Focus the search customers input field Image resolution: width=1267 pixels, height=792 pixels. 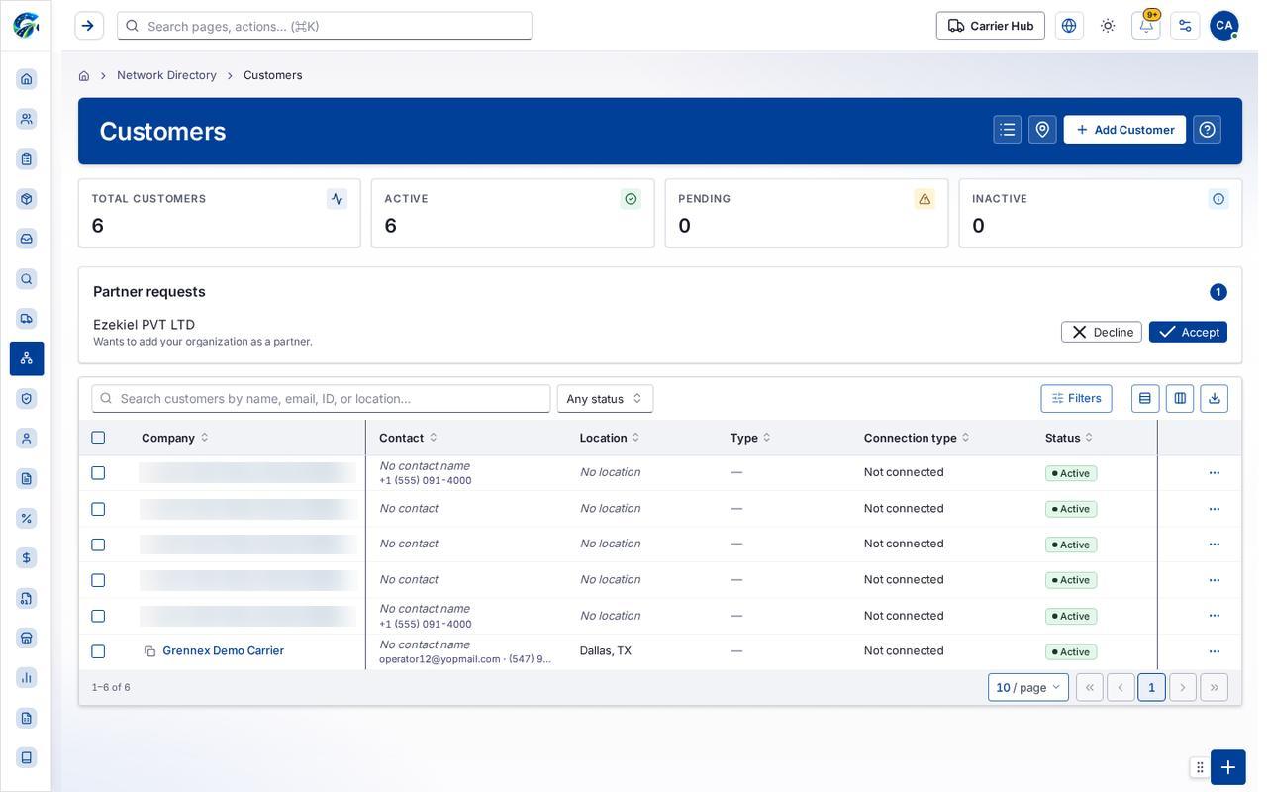(x=321, y=399)
